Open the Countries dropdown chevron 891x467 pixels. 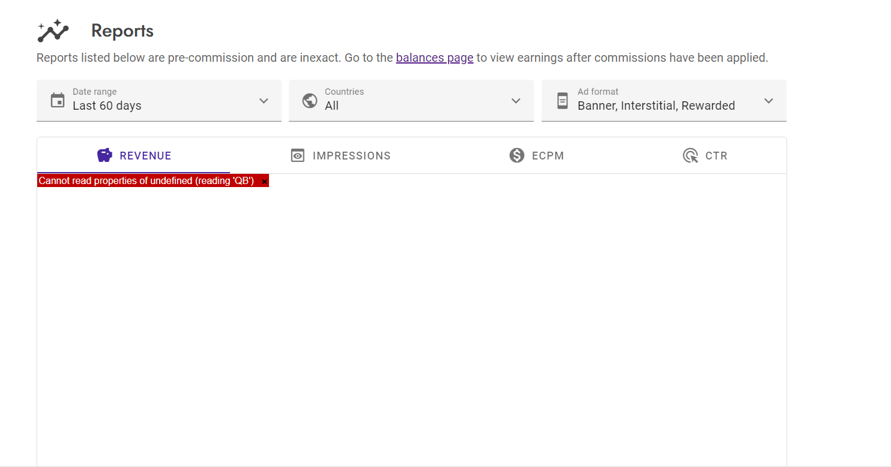coord(516,101)
